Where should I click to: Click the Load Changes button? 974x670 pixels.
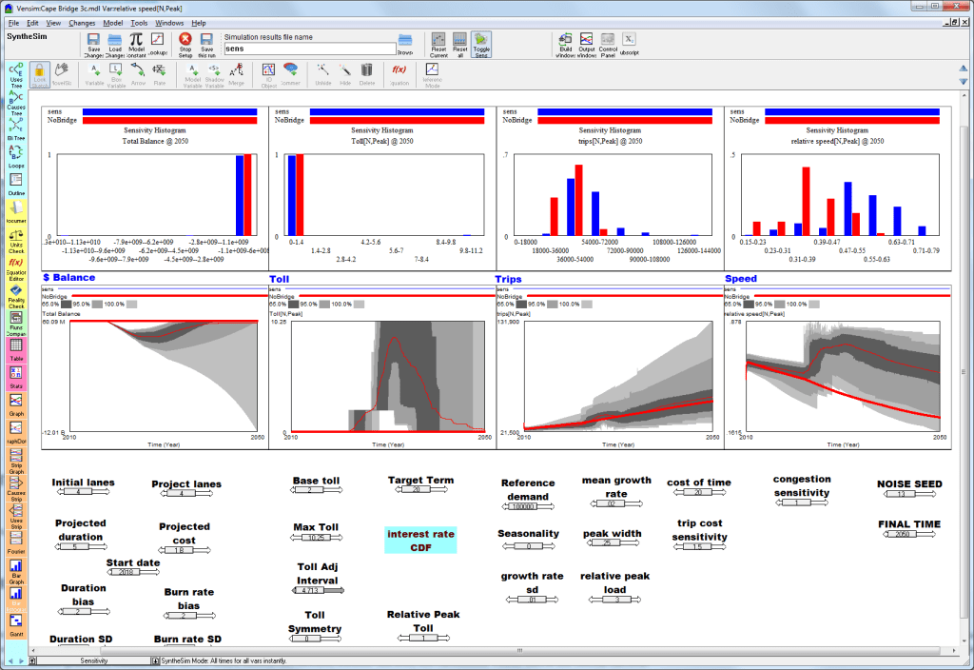[x=115, y=45]
